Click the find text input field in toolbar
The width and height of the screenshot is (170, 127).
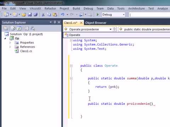coord(149,15)
